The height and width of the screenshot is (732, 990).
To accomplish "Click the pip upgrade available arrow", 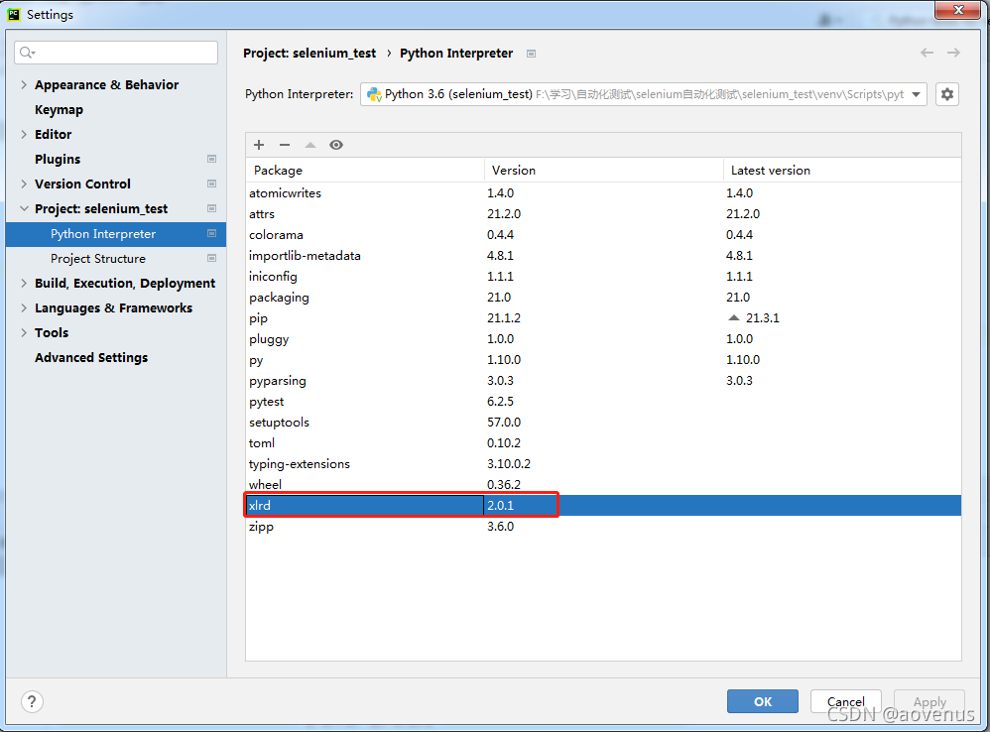I will pyautogui.click(x=734, y=318).
